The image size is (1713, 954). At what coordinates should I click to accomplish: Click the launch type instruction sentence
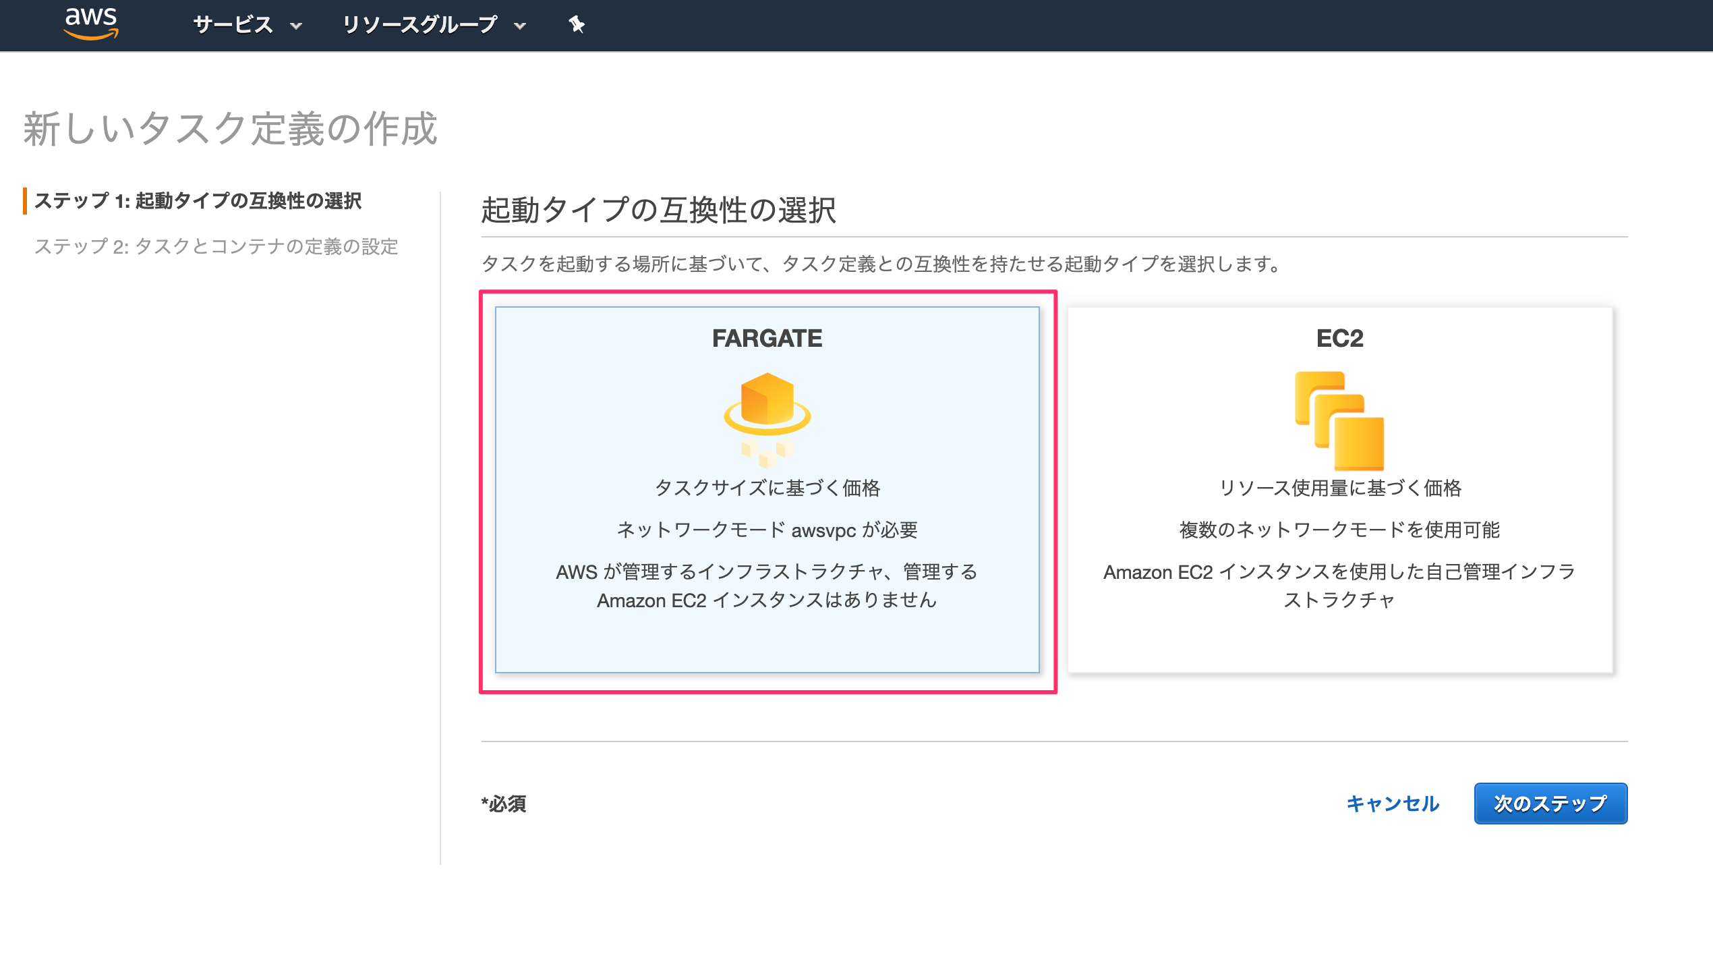[882, 264]
